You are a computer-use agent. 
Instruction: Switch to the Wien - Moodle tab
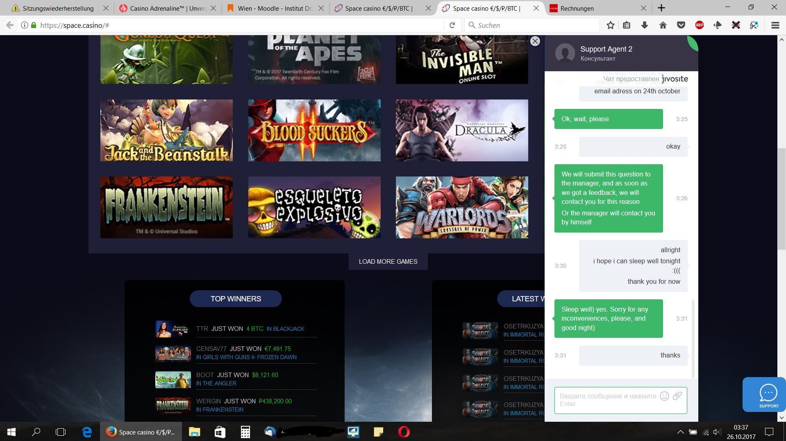(x=275, y=8)
